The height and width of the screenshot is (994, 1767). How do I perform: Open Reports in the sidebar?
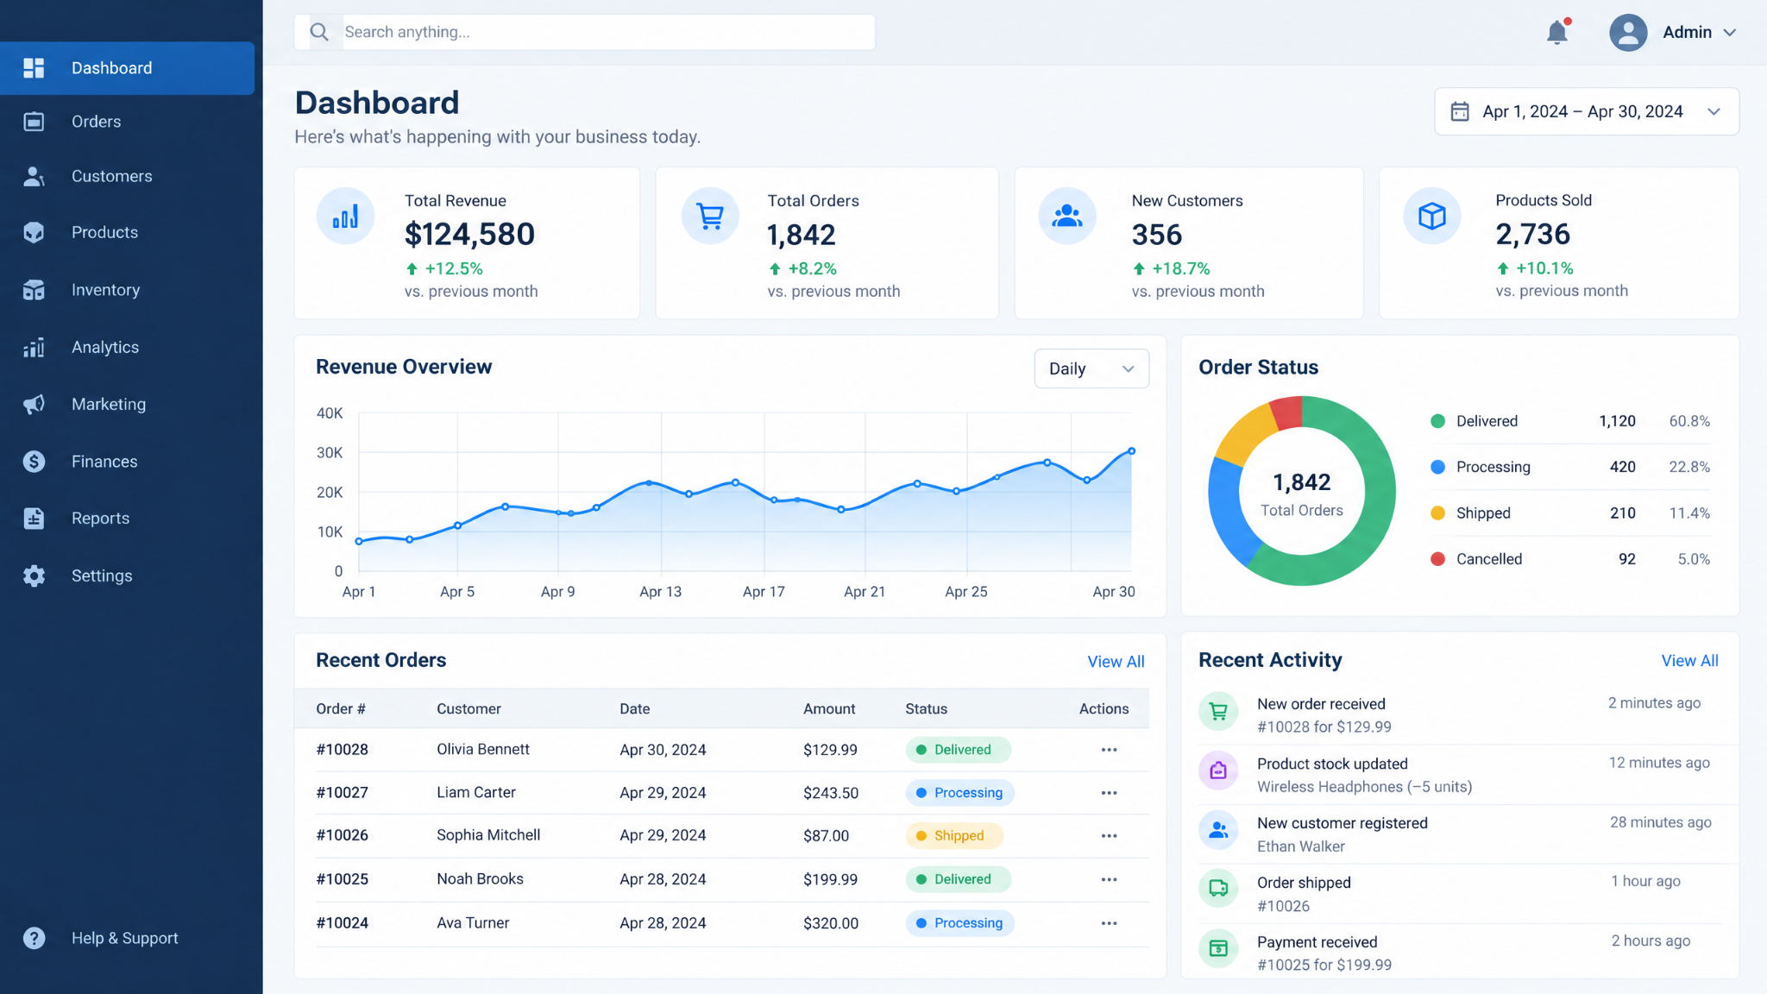tap(128, 518)
